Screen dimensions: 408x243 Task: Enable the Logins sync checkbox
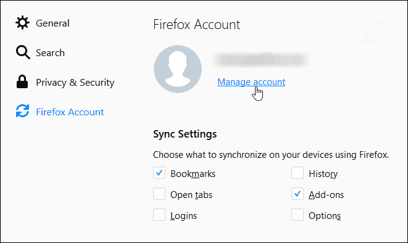tap(159, 215)
